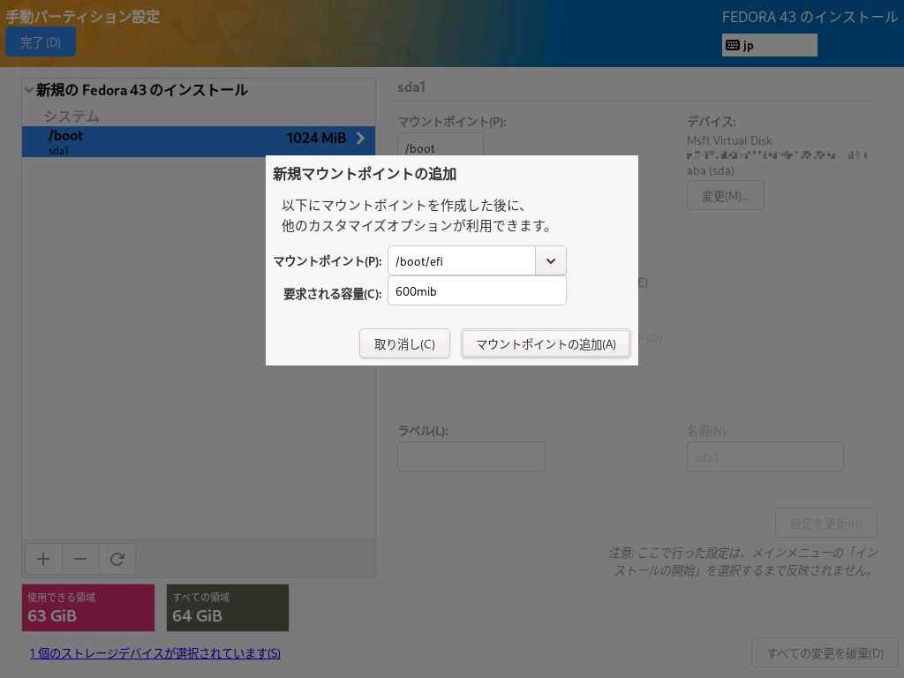This screenshot has height=678, width=904.
Task: Click the 変更(M)... device button
Action: (x=725, y=196)
